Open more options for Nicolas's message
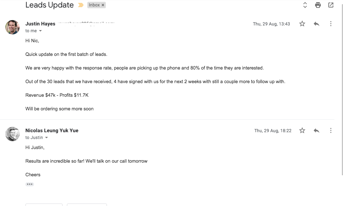The height and width of the screenshot is (206, 343). (x=331, y=131)
